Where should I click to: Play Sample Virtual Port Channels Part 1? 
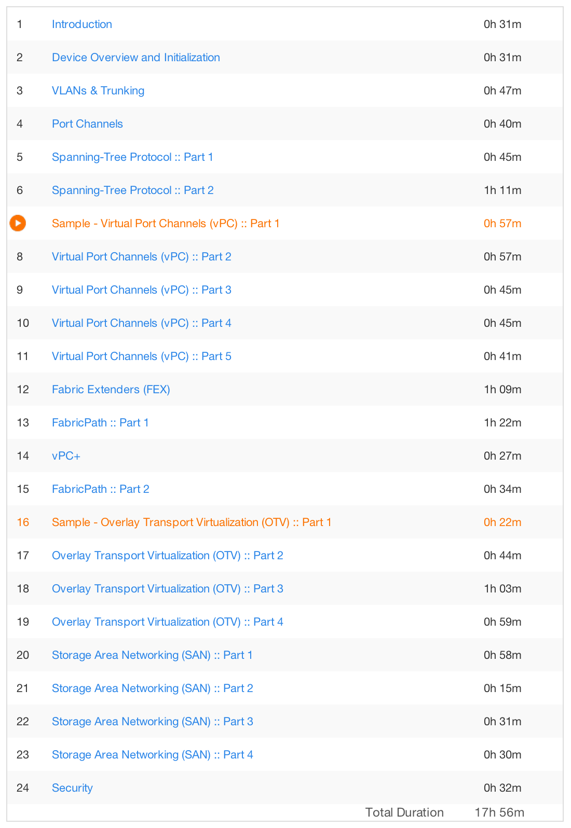pos(166,223)
